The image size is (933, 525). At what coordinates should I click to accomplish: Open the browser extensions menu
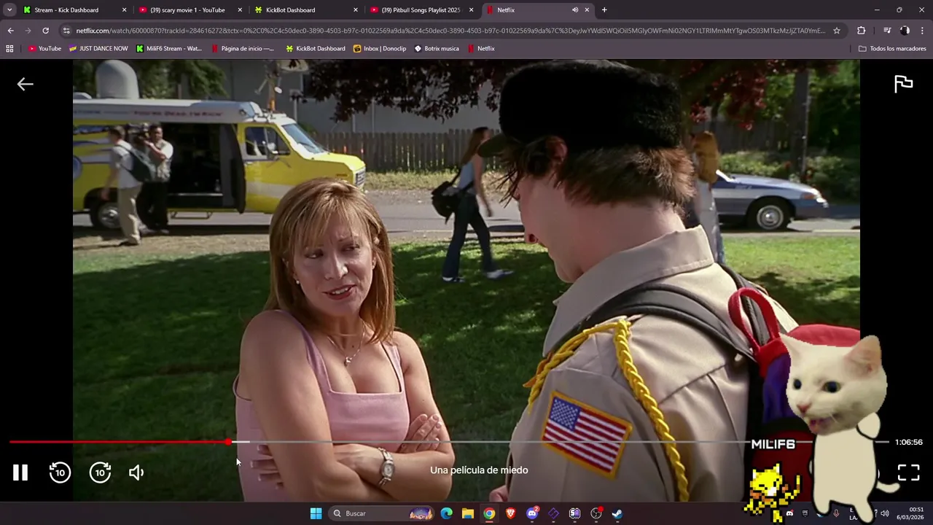click(861, 31)
